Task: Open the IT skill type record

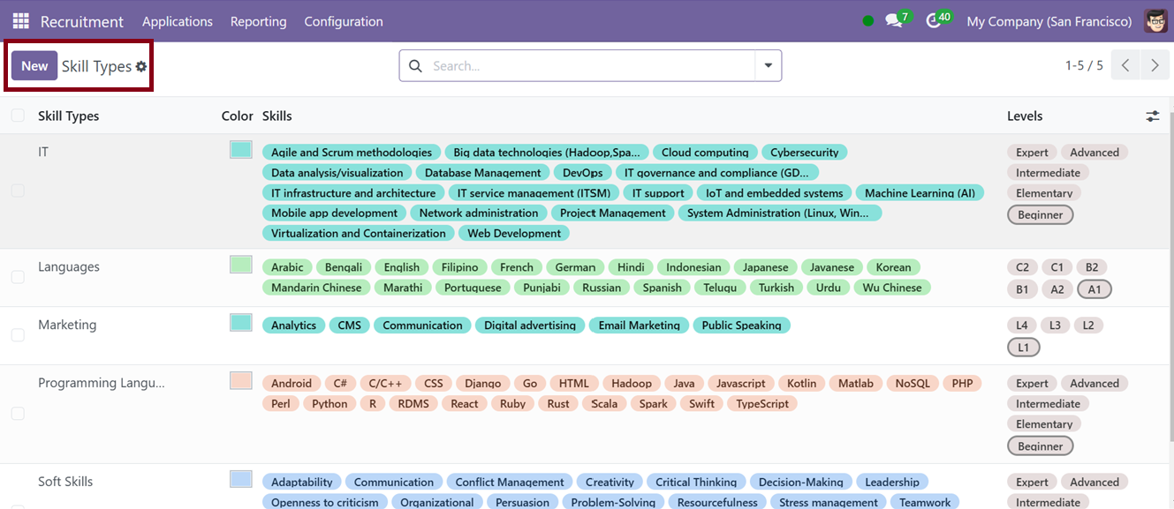Action: 43,152
